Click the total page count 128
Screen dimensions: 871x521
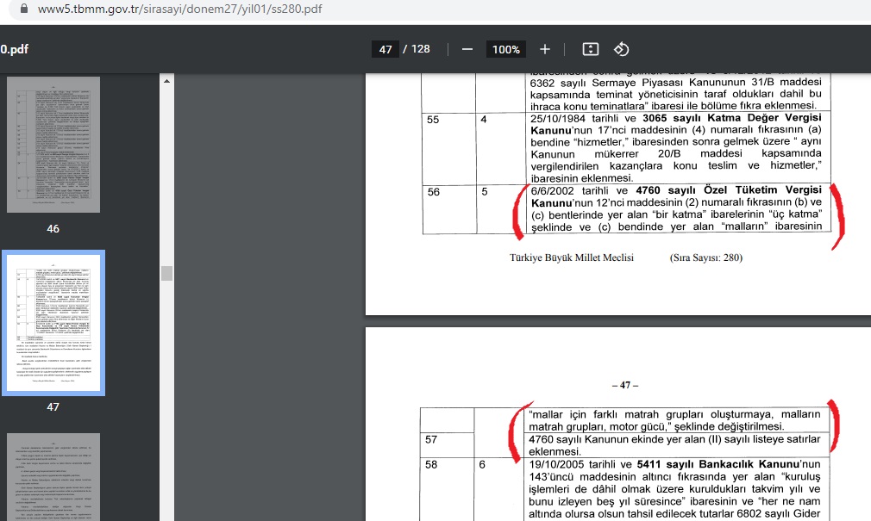coord(420,49)
